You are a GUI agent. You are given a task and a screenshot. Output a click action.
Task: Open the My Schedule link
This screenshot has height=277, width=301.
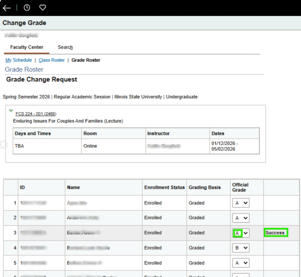19,60
